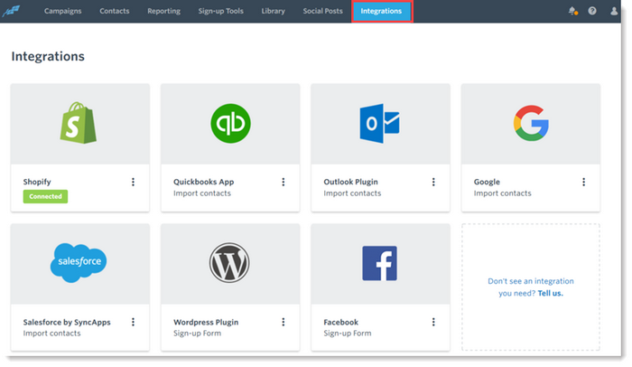632x367 pixels.
Task: Open the Quickbooks App three-dot menu
Action: pyautogui.click(x=283, y=182)
